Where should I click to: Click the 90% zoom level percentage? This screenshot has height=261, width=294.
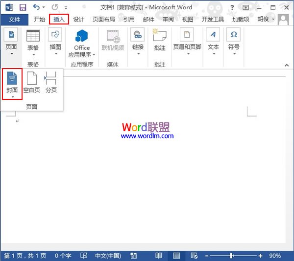coord(275,256)
